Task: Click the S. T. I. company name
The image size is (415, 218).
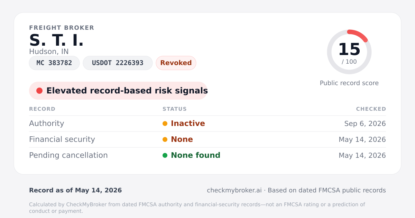Action: [56, 40]
